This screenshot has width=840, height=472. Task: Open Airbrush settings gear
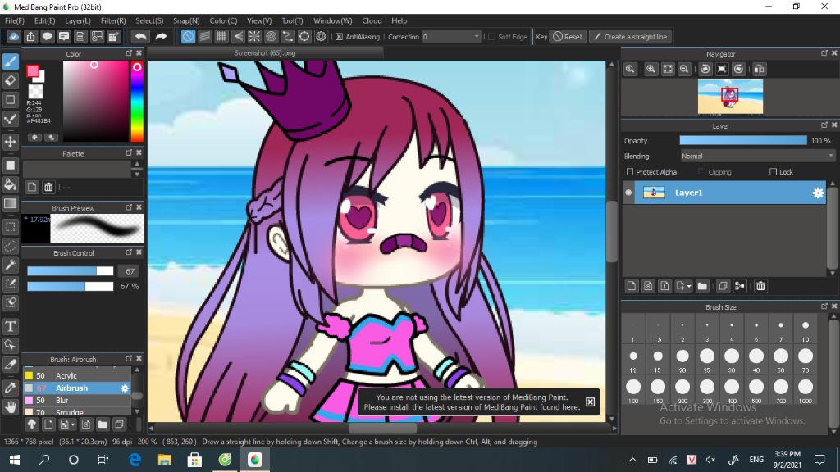click(x=125, y=388)
